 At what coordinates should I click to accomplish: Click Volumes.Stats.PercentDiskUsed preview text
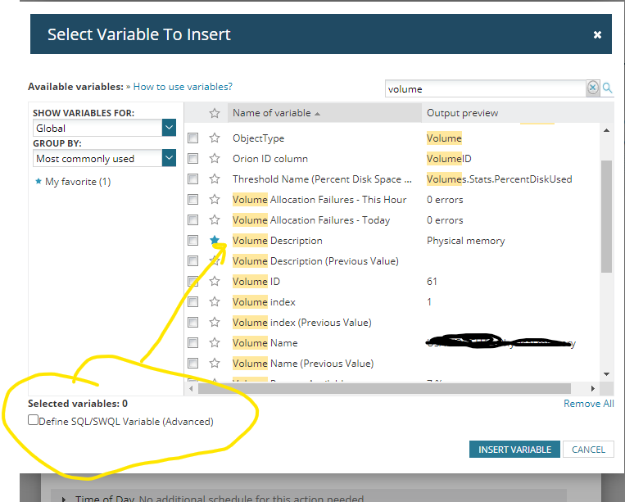pos(500,179)
